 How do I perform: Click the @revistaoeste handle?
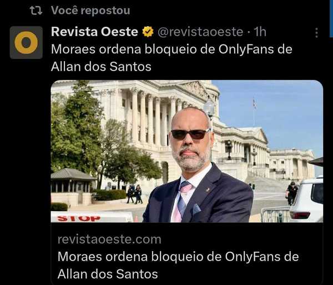point(200,32)
